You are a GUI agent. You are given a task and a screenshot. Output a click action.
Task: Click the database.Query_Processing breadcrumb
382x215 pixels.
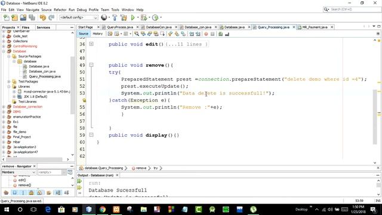(104, 168)
